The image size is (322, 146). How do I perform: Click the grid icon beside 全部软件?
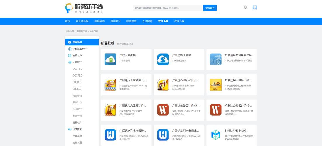click(69, 55)
